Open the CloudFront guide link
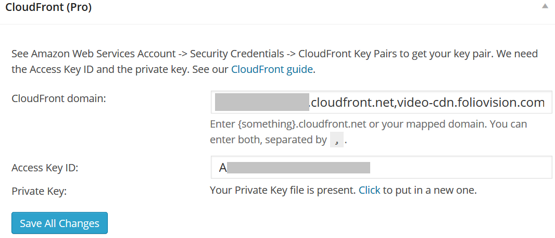 [x=272, y=69]
